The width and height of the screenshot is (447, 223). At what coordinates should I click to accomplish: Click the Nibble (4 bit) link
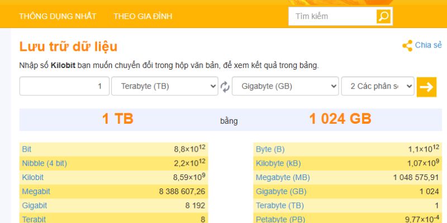44,163
